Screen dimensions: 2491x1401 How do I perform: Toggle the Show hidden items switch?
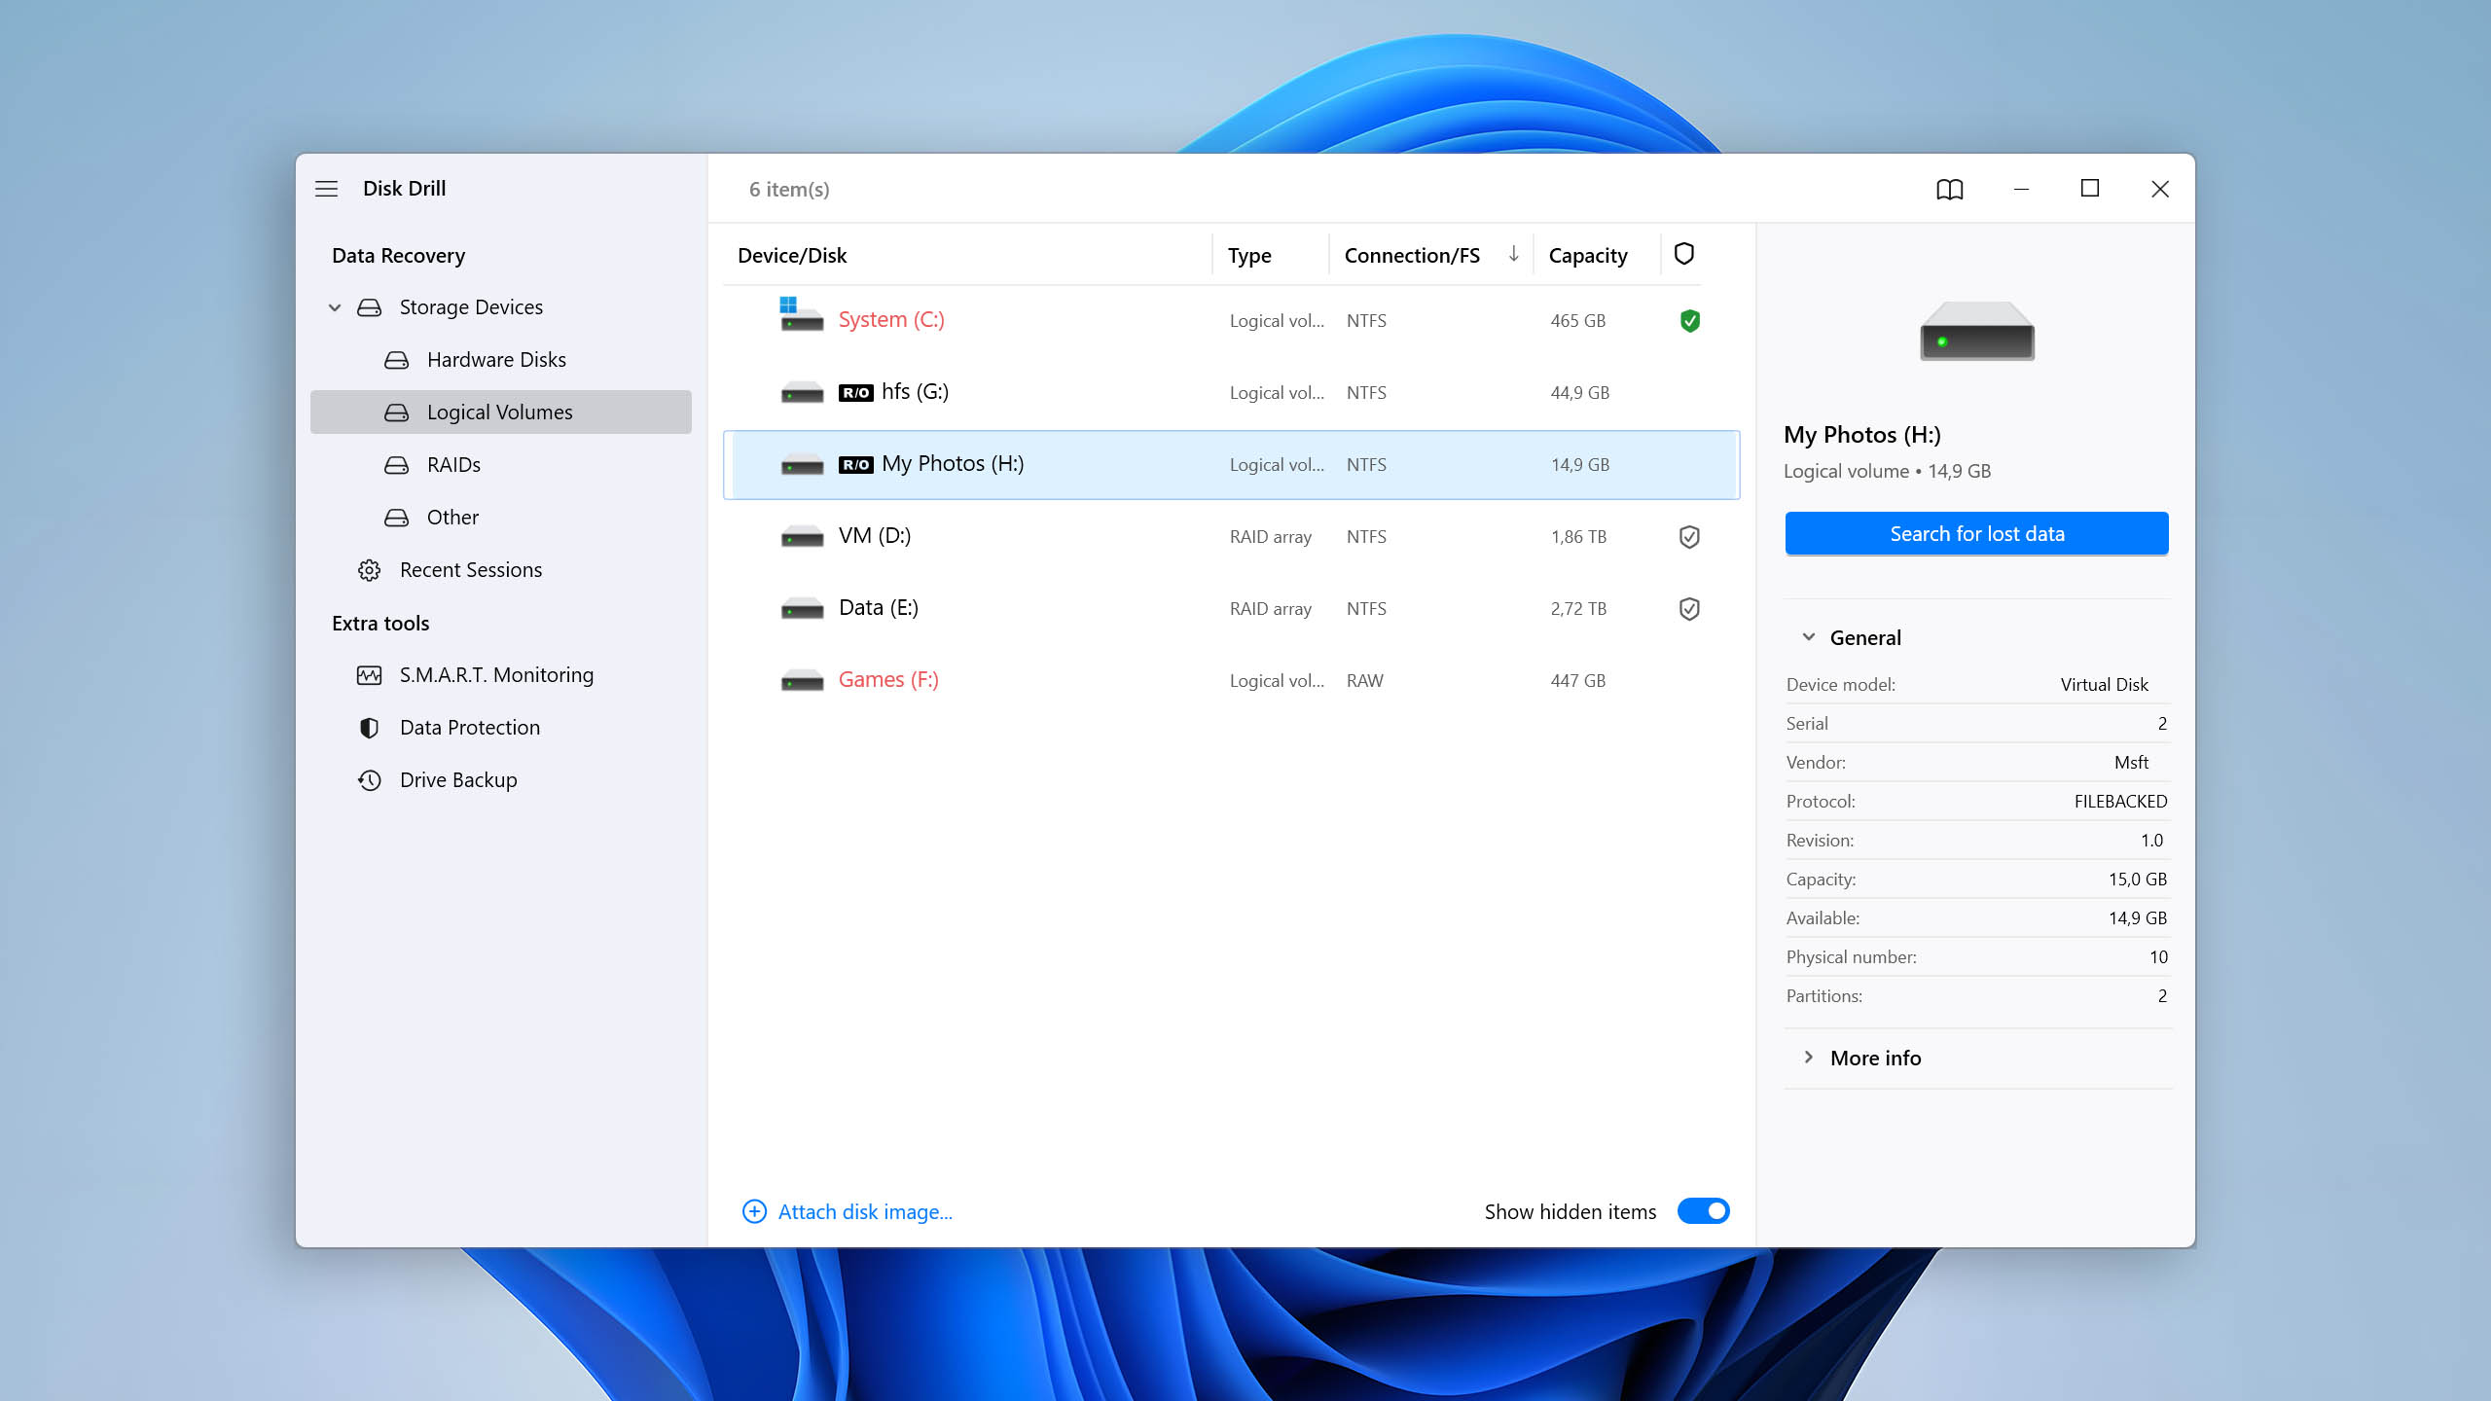pos(1703,1211)
